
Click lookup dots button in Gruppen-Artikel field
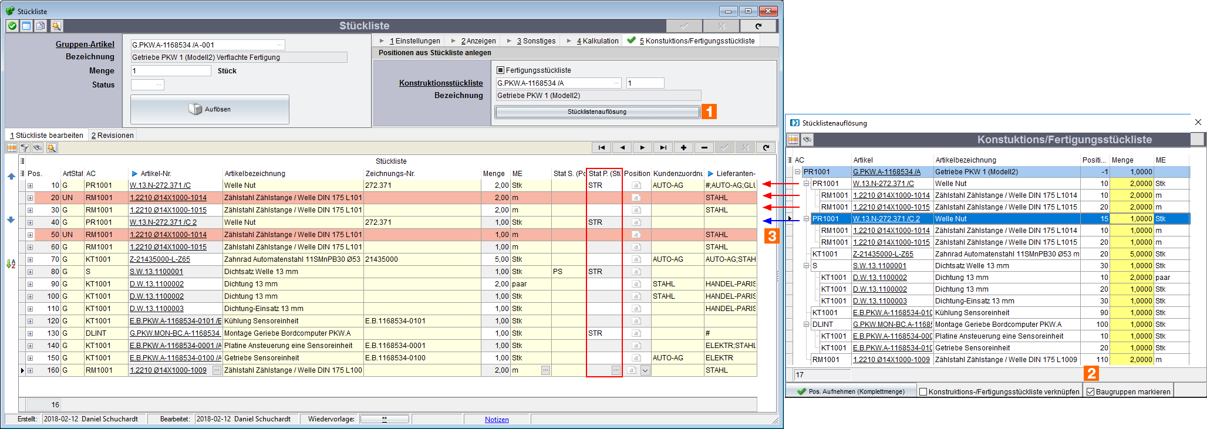click(x=279, y=45)
